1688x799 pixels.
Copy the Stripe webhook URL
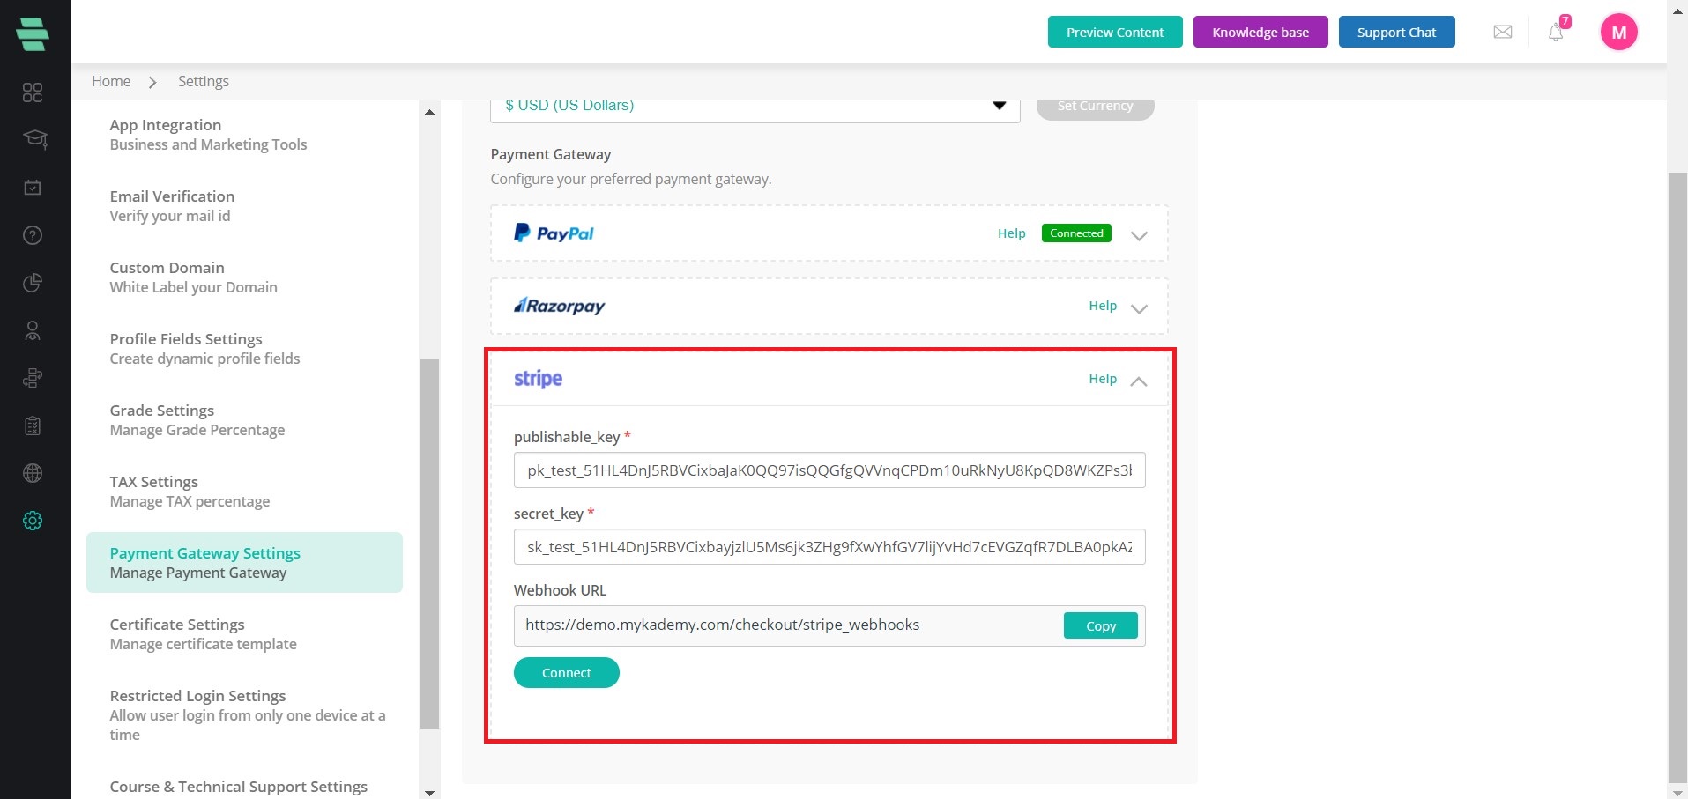click(1101, 625)
